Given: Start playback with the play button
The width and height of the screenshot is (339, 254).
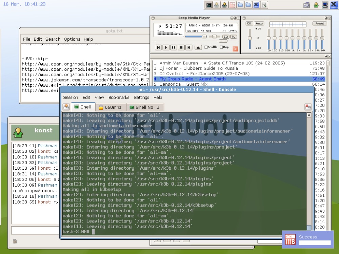Looking at the screenshot, I should click(x=166, y=47).
